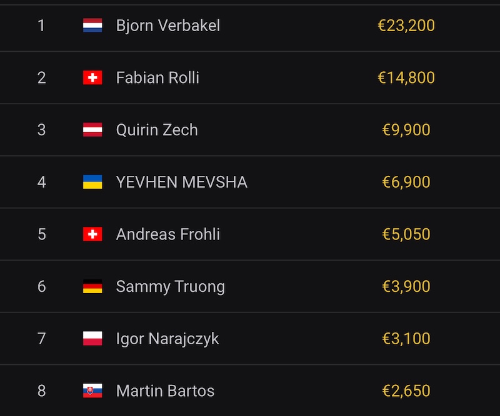Click the Netherlands flag beside Bjorn Verbakel
This screenshot has height=416, width=500.
92,26
